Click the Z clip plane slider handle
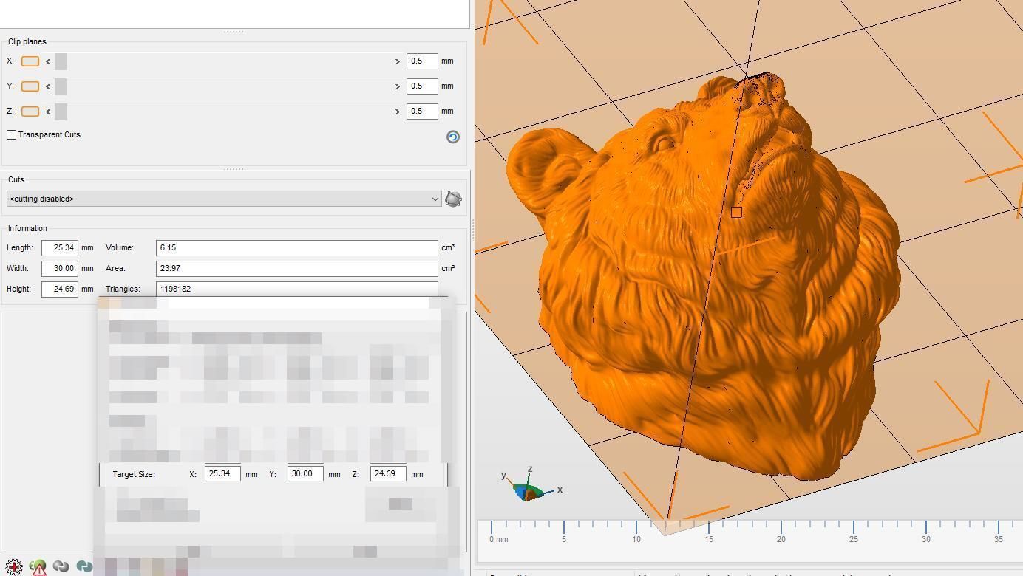This screenshot has width=1023, height=576. point(61,112)
